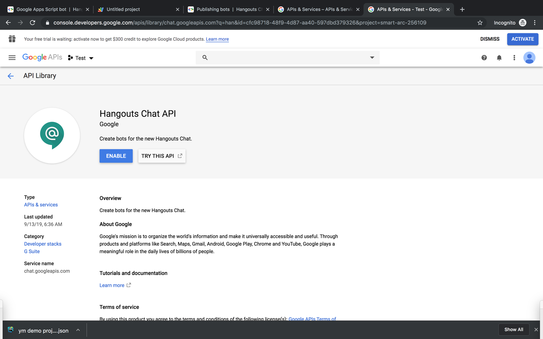Open Google APIs Terms of Service link
Image resolution: width=543 pixels, height=339 pixels.
click(x=312, y=319)
